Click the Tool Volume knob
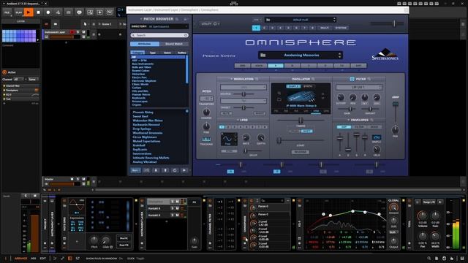The image size is (468, 263). 423,216
